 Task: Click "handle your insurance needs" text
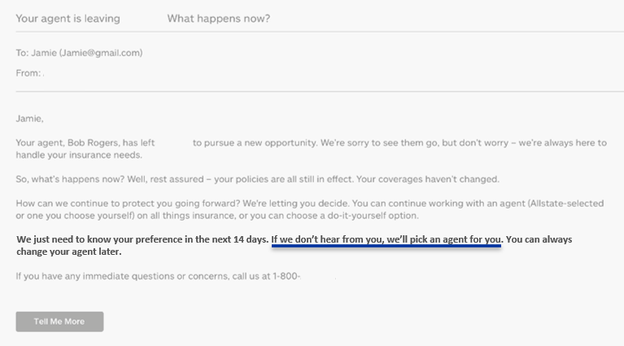click(79, 155)
